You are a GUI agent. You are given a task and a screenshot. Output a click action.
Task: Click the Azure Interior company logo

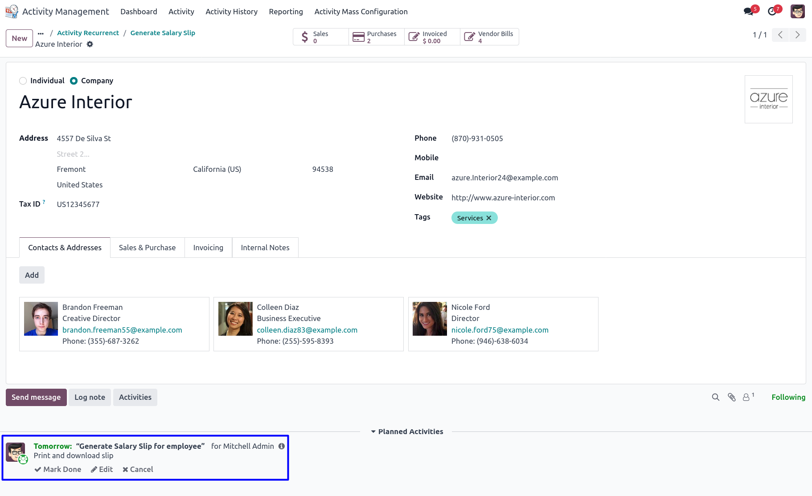point(768,99)
